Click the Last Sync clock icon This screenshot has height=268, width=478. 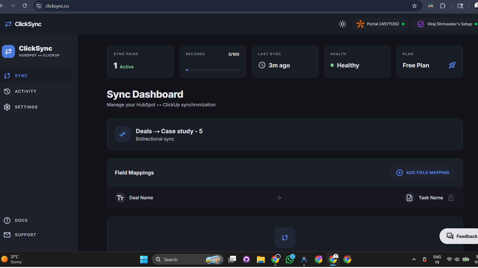pyautogui.click(x=262, y=65)
